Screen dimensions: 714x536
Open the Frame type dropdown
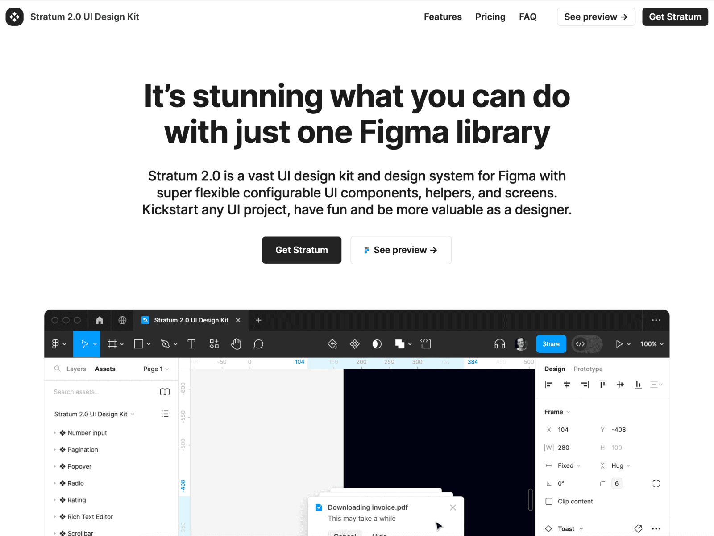click(557, 412)
